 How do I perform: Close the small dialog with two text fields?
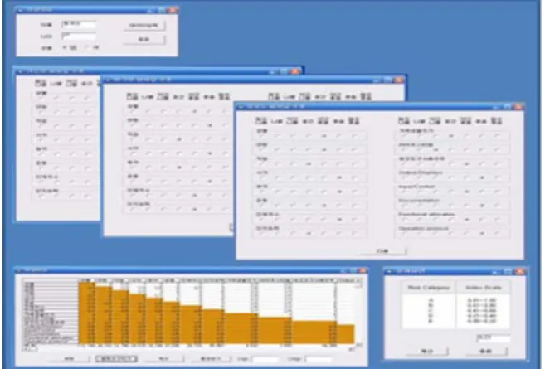173,11
